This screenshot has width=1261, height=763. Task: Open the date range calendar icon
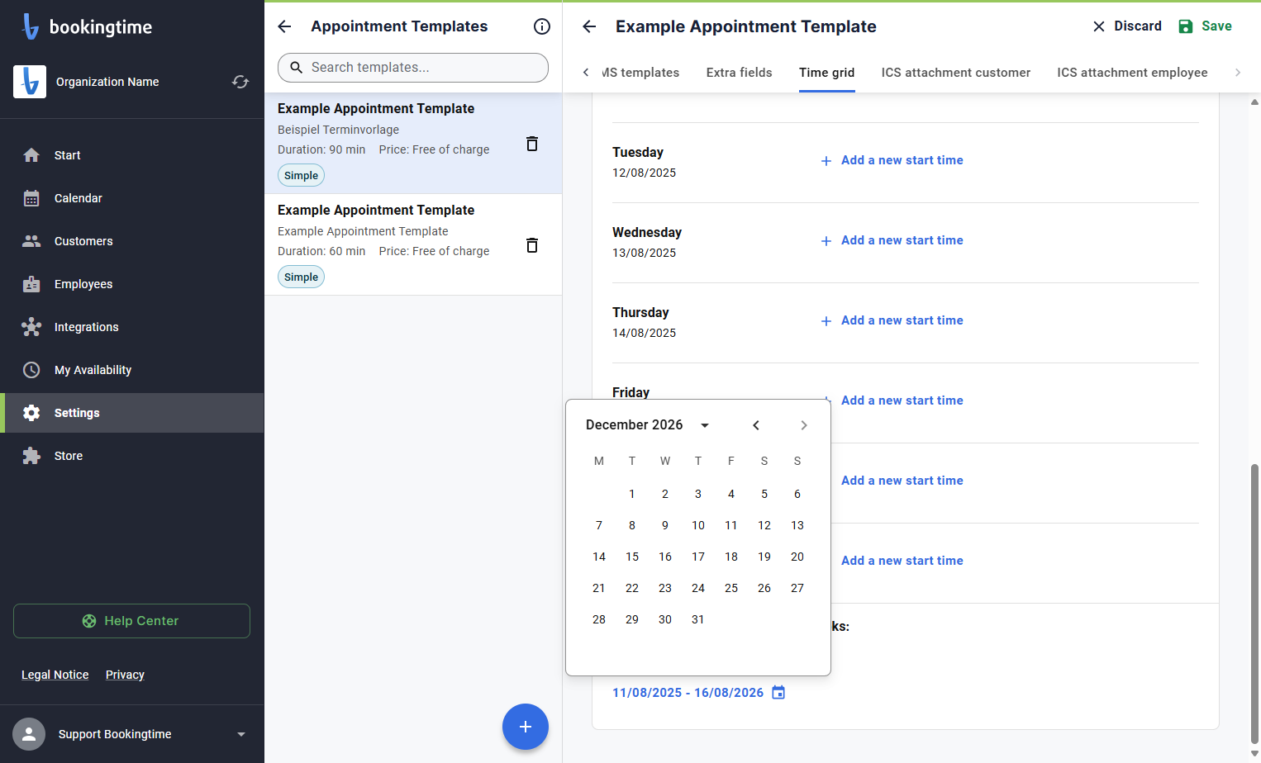tap(778, 692)
